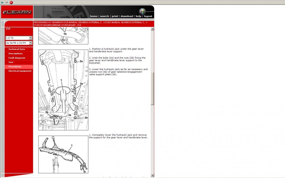The width and height of the screenshot is (285, 178).
Task: Click the print link
Action: click(x=115, y=16)
